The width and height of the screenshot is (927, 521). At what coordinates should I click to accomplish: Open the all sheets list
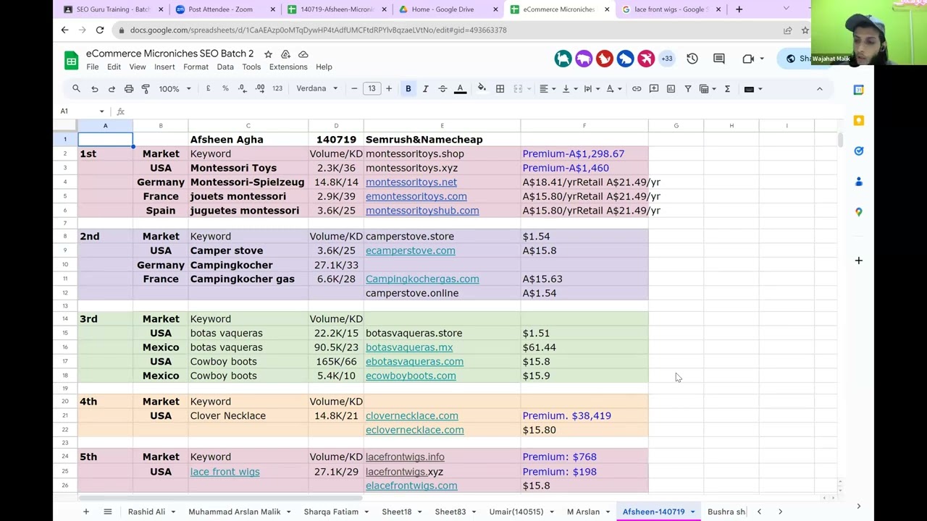pyautogui.click(x=108, y=512)
